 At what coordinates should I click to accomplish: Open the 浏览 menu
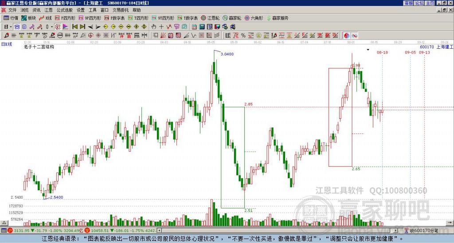tap(25, 10)
